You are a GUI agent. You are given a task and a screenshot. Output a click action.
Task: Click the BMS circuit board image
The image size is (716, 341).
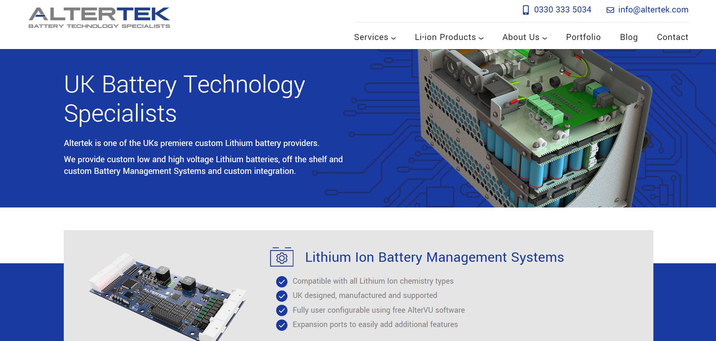[167, 296]
